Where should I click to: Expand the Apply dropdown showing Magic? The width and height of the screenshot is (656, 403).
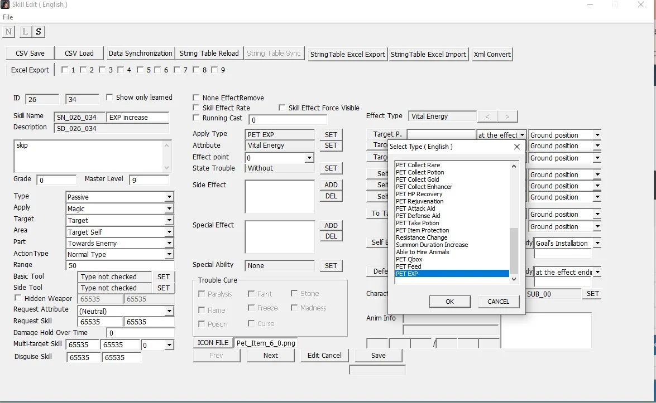pos(169,209)
